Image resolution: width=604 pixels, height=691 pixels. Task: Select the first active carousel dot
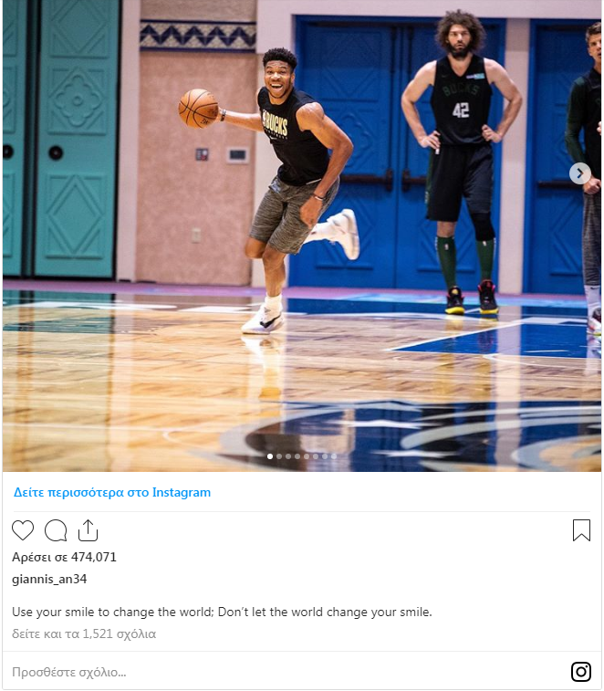[x=270, y=456]
